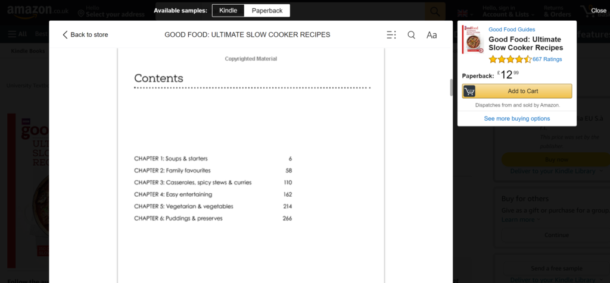Screen dimensions: 610x283
Task: Click Chapter 2: Family favourites
Action: (172, 171)
